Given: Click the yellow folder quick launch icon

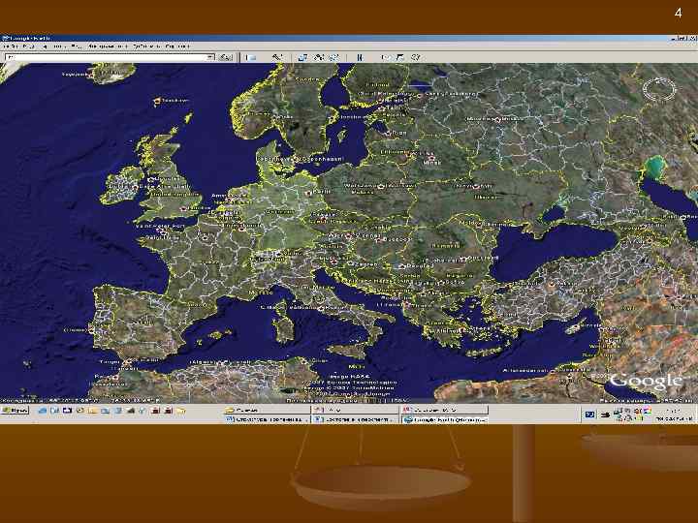Looking at the screenshot, I should pos(180,411).
